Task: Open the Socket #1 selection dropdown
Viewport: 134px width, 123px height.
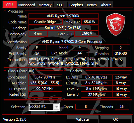Action: tap(44, 107)
